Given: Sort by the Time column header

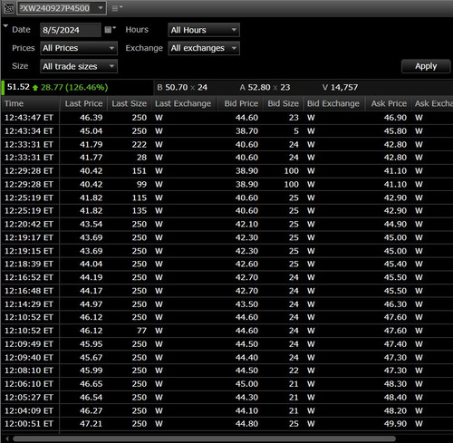Looking at the screenshot, I should tap(31, 103).
